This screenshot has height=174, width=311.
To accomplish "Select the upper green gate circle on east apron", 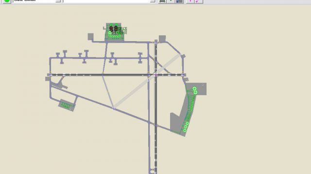I will pos(194,88).
